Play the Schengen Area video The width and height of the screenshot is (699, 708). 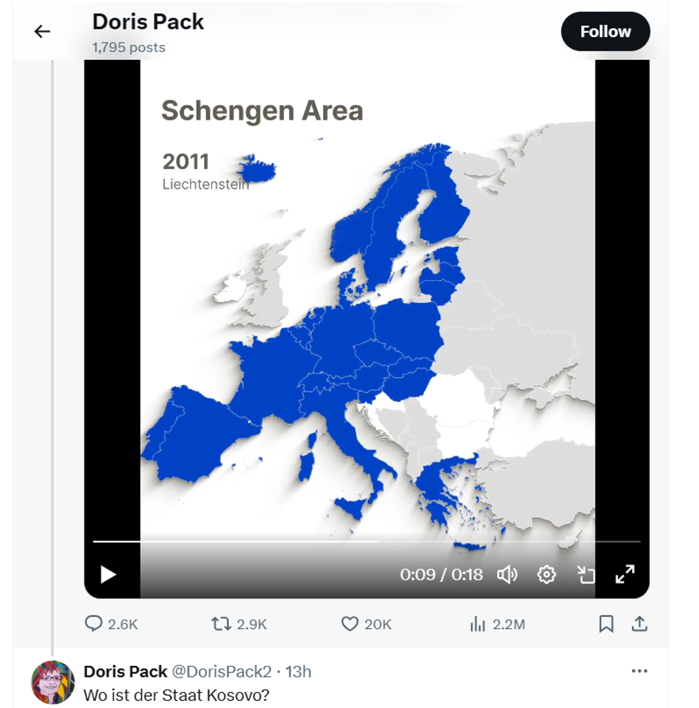coord(108,574)
